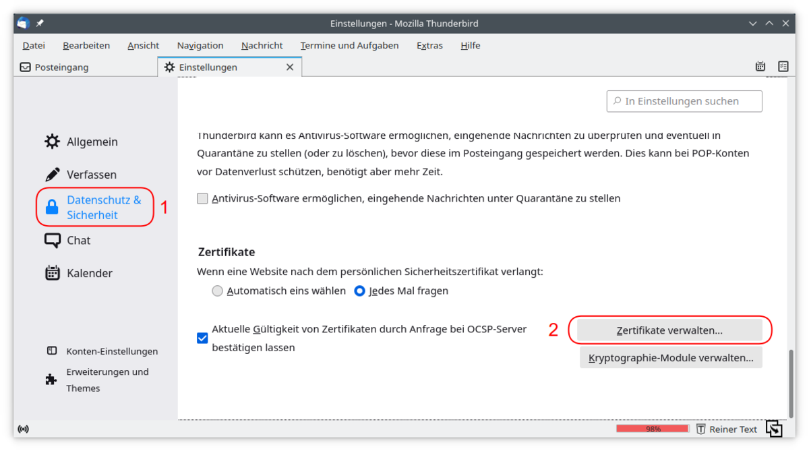Open Erweiterungen und Themes puzzle-piece entry

click(x=98, y=380)
